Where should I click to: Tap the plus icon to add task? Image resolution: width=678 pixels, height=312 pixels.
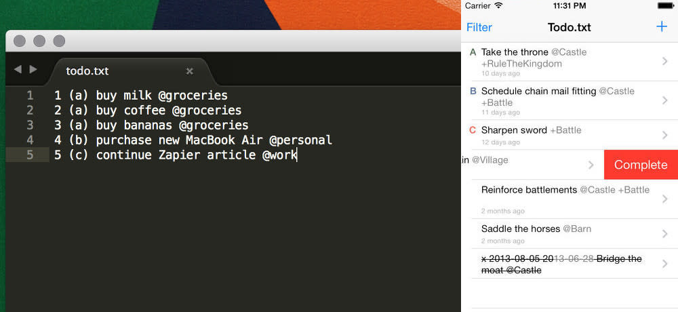[662, 27]
